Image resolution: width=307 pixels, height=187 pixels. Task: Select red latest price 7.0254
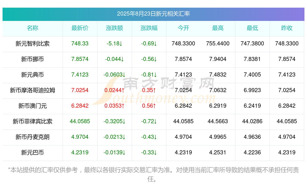80,90
